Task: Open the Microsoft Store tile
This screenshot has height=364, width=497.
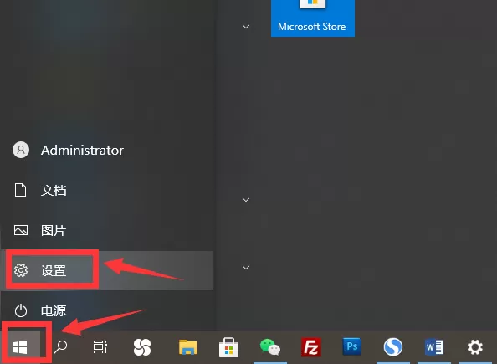Action: 313,18
